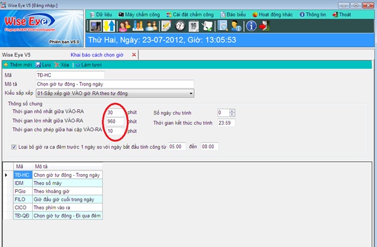Open the fingerprint device icon in toolbar
Image resolution: width=377 pixels, height=247 pixels.
96,26
